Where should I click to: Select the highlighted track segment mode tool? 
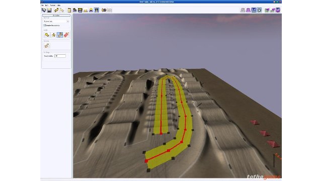(x=60, y=35)
